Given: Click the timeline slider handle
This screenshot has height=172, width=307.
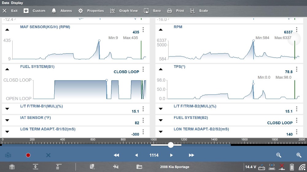Looking at the screenshot, I should click(171, 145).
